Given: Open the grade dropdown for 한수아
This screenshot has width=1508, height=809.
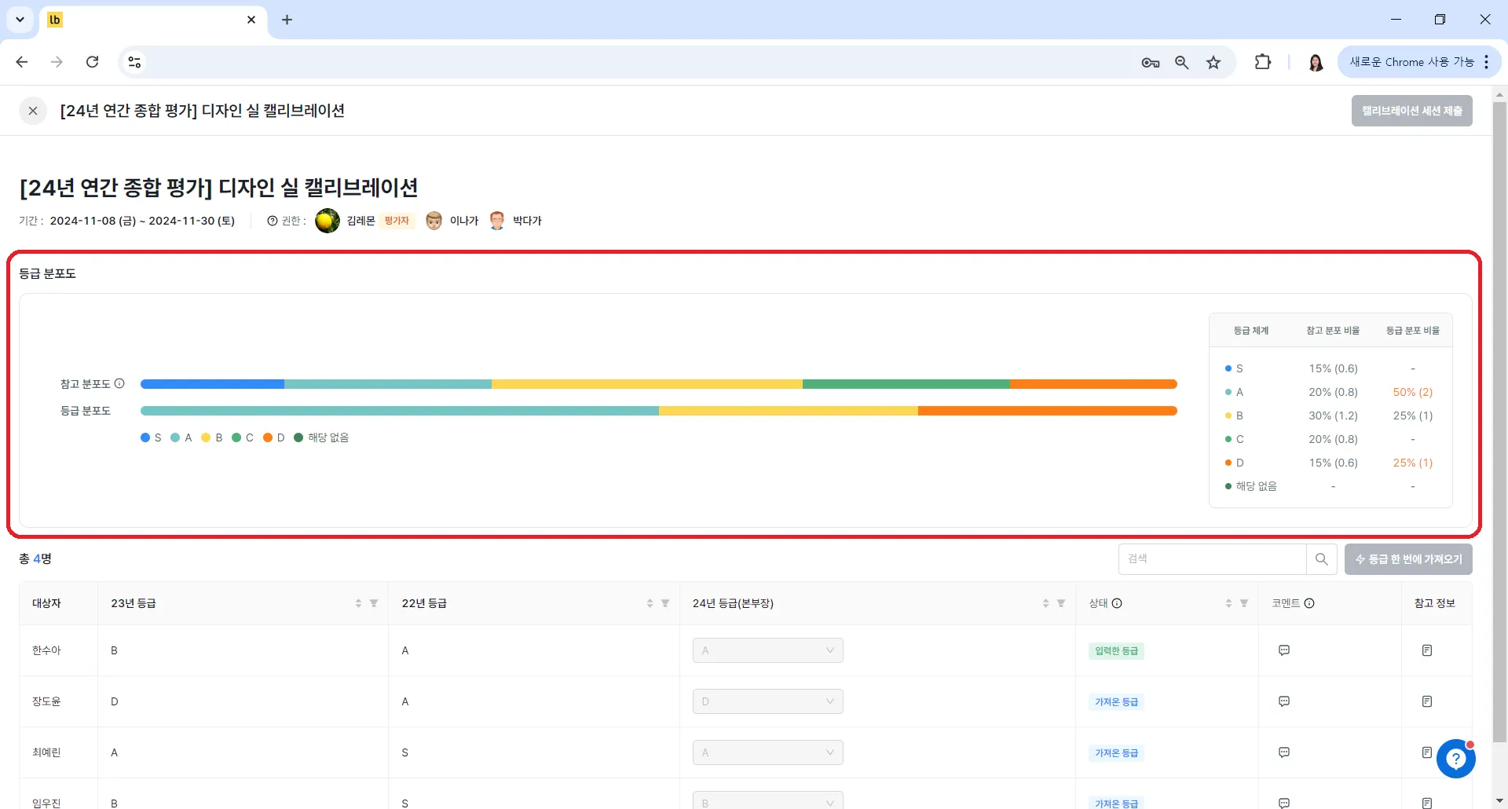Looking at the screenshot, I should [x=768, y=650].
